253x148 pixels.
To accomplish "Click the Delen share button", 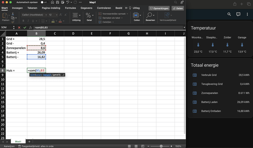I will pyautogui.click(x=178, y=8).
